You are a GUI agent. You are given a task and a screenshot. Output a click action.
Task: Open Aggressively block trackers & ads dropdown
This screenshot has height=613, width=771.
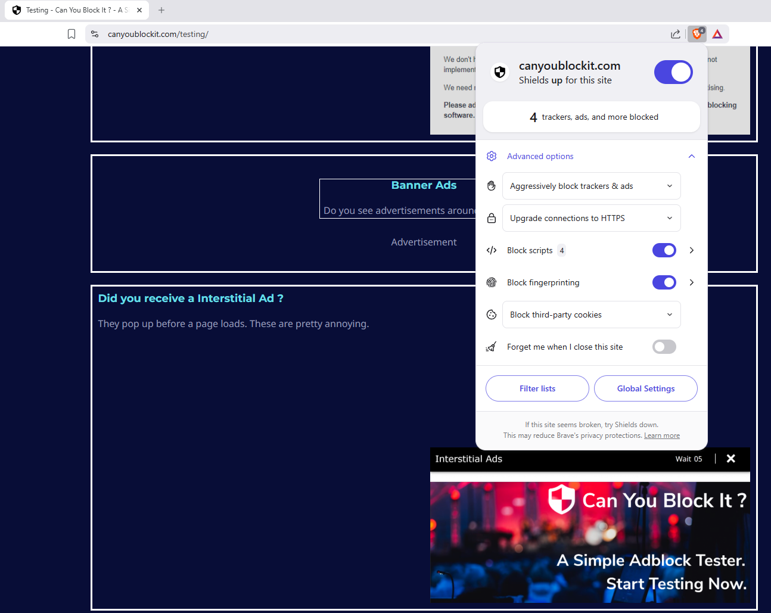point(592,186)
